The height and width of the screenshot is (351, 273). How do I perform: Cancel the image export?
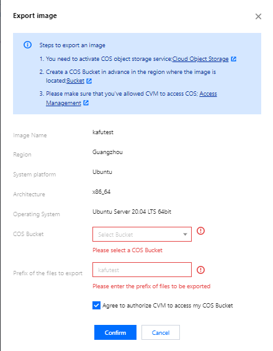(161, 332)
